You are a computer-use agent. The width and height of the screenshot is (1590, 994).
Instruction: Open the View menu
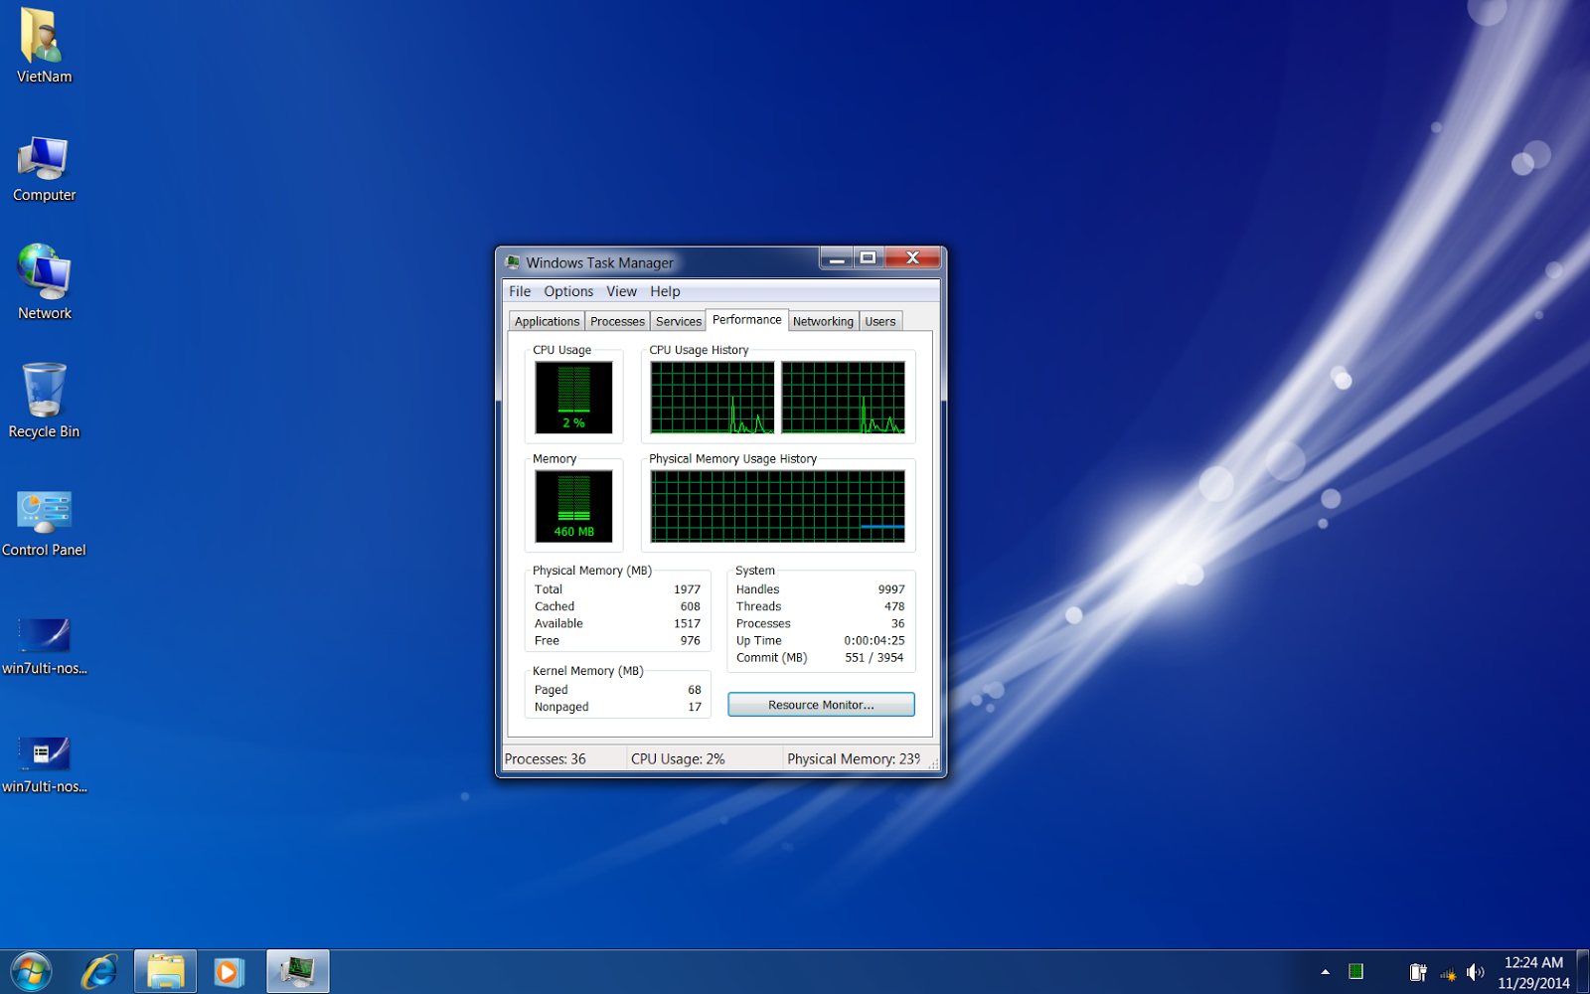click(621, 291)
